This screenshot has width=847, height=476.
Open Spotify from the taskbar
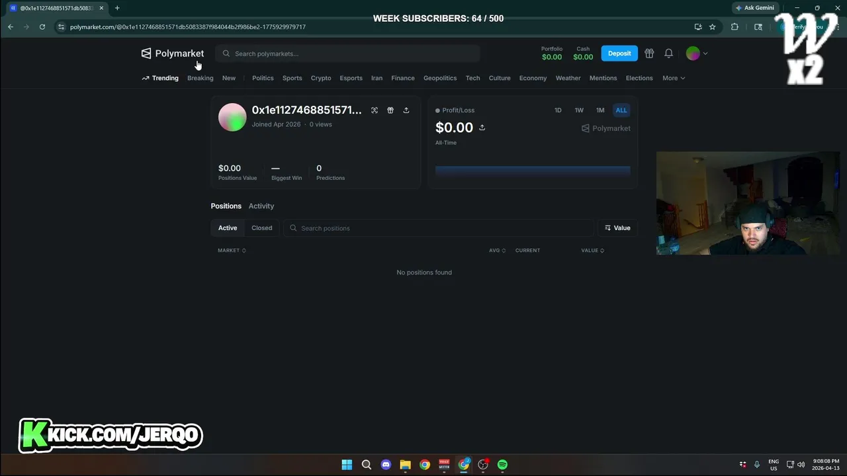pyautogui.click(x=502, y=465)
